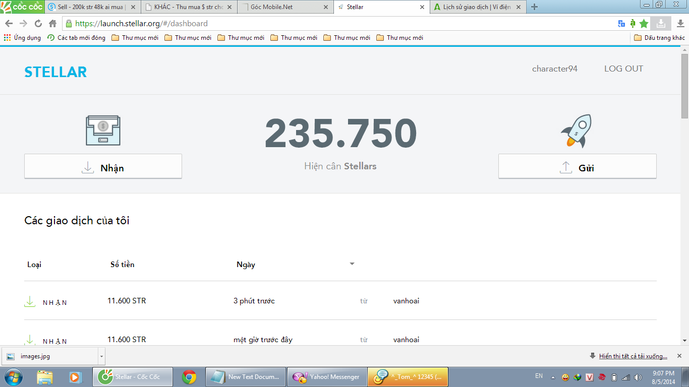The width and height of the screenshot is (689, 387).
Task: Expand options for images.jpg download
Action: pyautogui.click(x=101, y=356)
